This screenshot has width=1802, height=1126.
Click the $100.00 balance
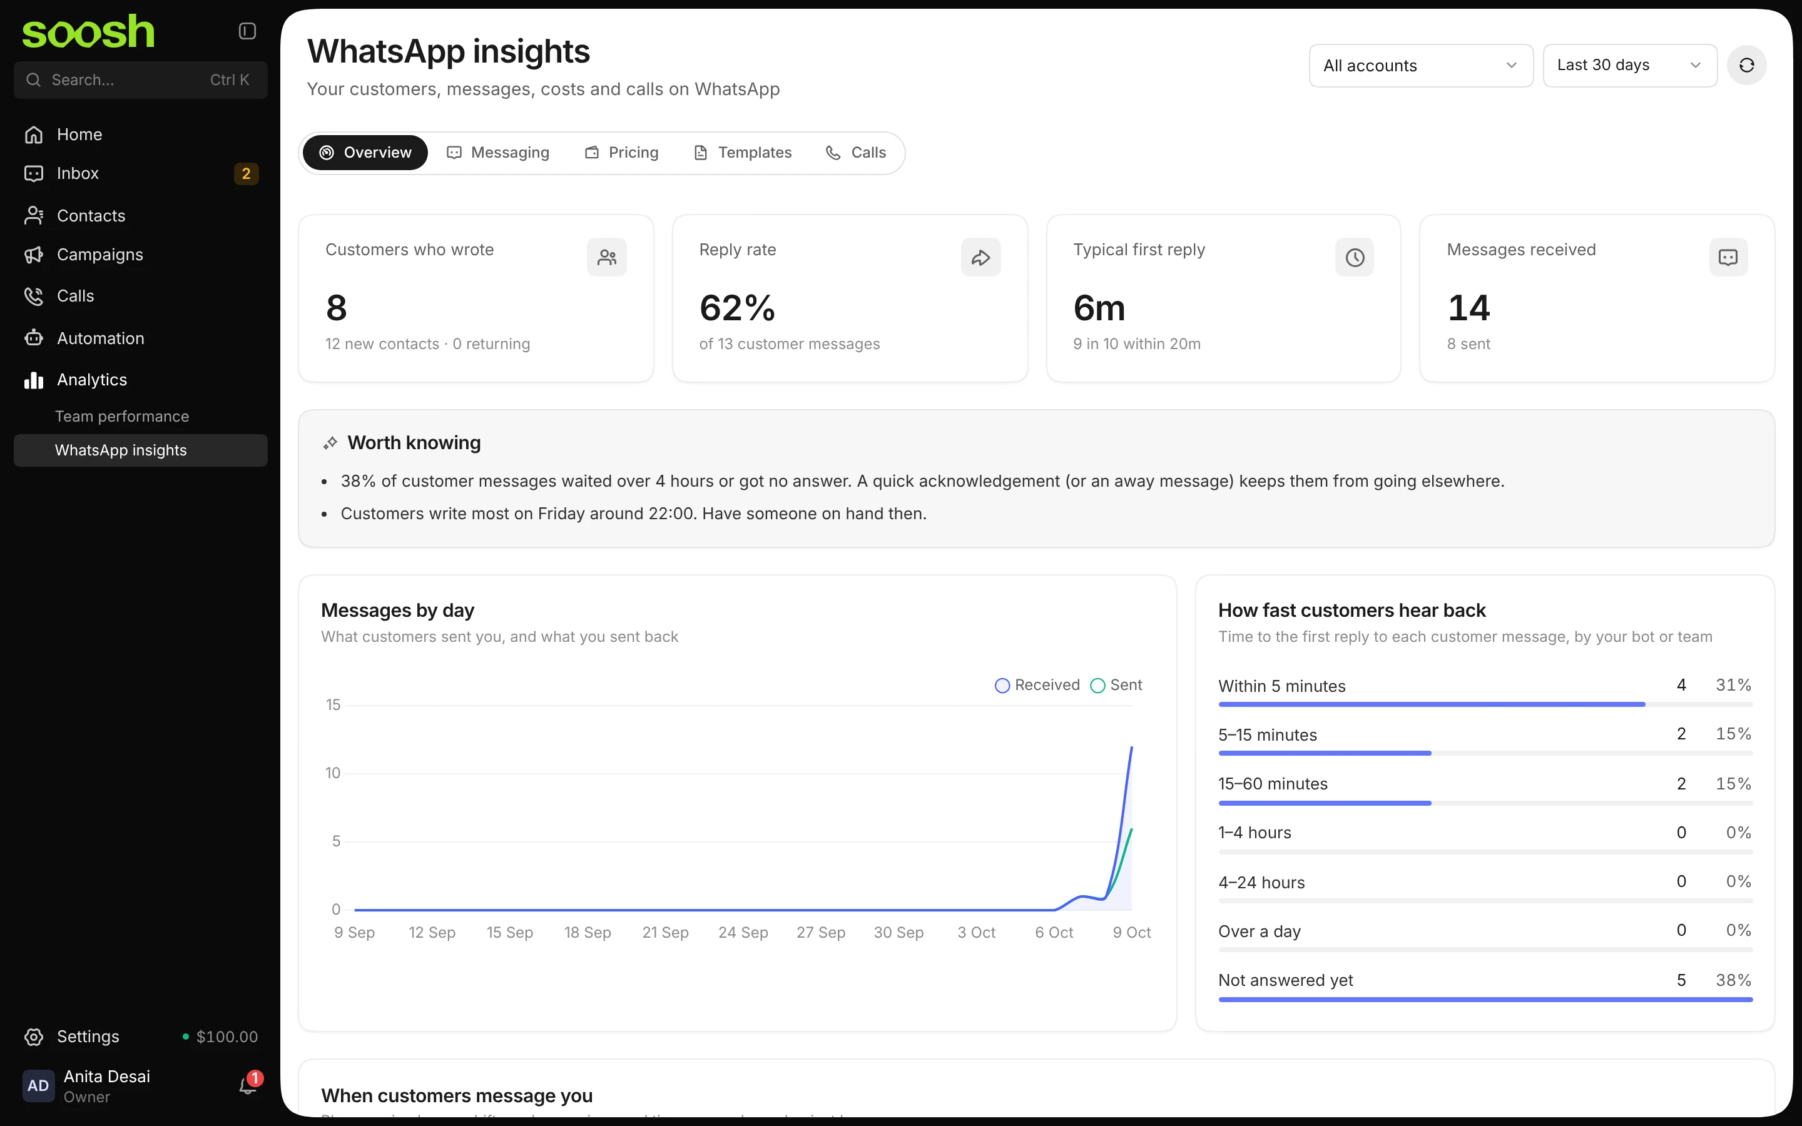[x=227, y=1037]
